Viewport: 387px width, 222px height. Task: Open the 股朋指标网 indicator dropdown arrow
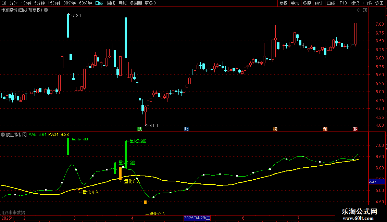[3, 135]
